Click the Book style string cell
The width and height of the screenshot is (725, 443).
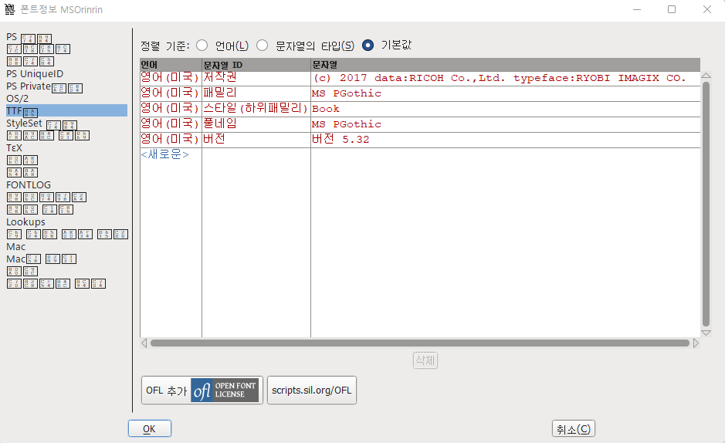pos(506,109)
